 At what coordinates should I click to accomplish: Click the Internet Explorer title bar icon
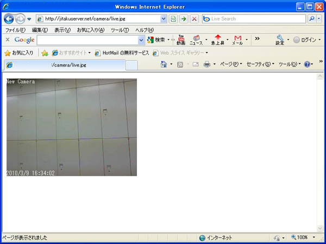click(x=6, y=7)
